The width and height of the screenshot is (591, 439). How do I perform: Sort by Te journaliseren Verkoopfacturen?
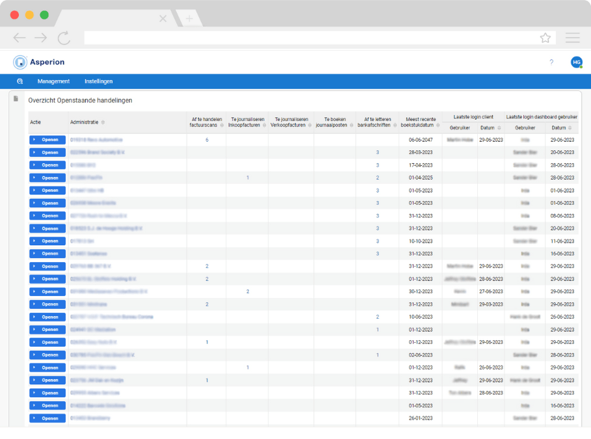click(x=310, y=126)
